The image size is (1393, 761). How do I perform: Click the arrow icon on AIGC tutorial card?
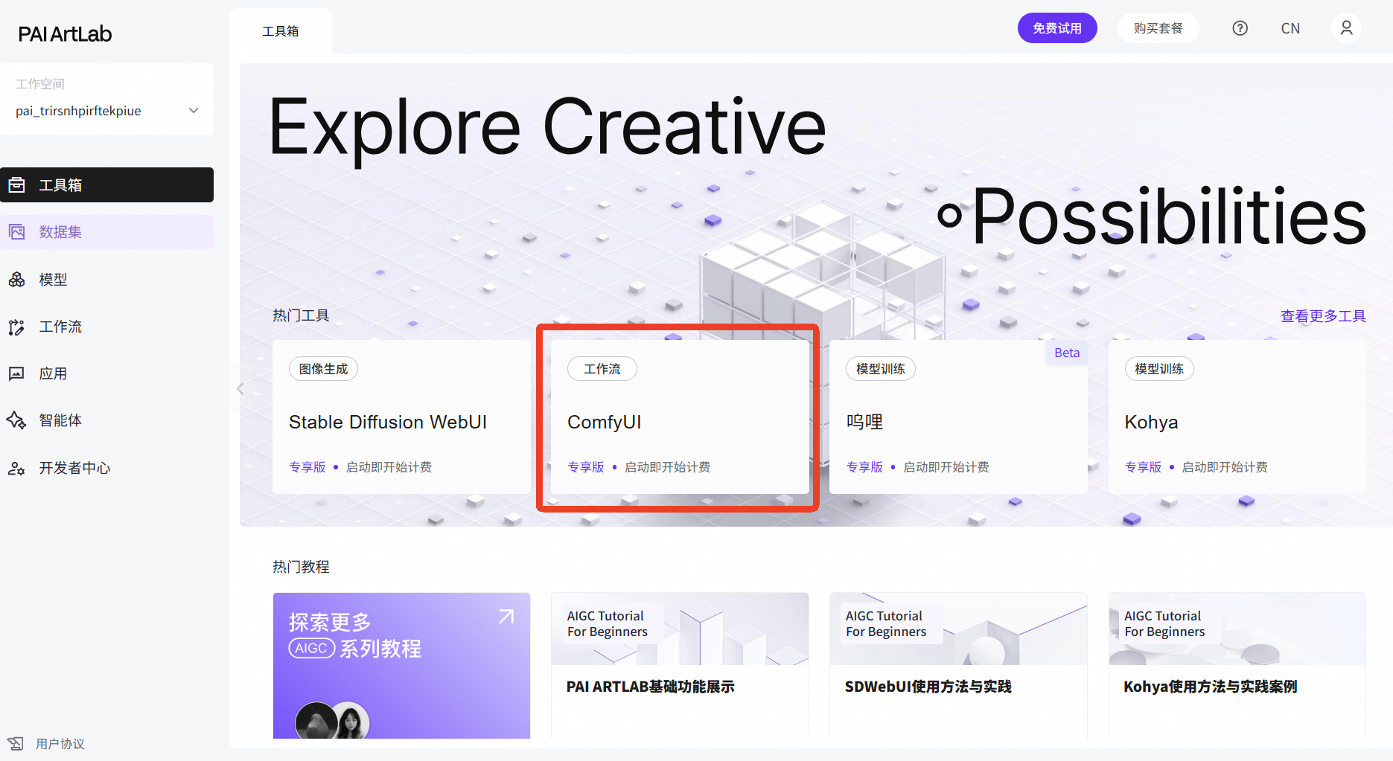506,617
